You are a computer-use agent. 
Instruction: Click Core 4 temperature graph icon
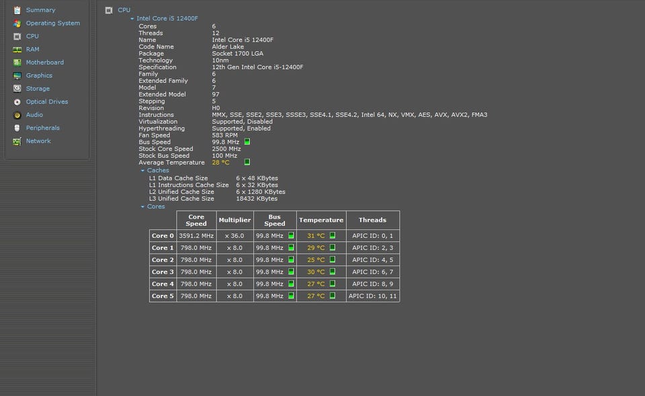[333, 284]
